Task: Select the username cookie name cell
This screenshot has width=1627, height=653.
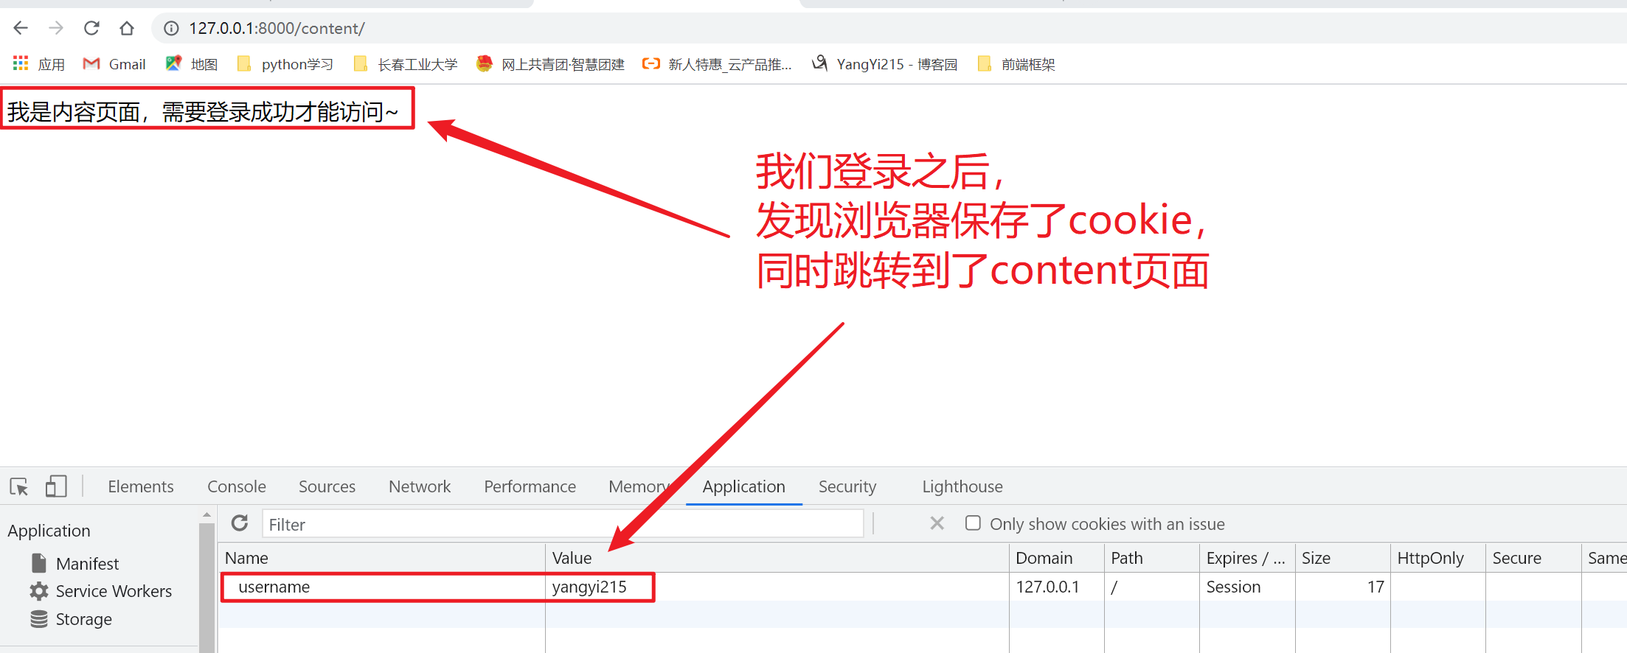Action: pos(383,587)
